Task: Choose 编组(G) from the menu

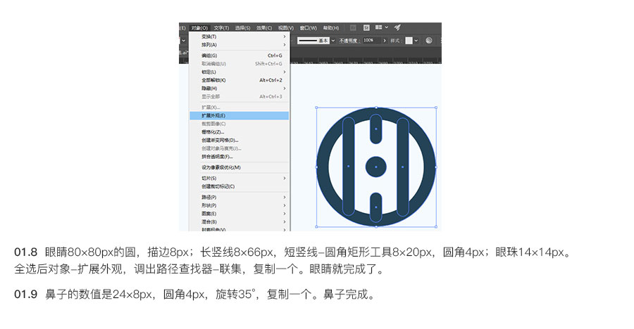Action: pyautogui.click(x=239, y=56)
